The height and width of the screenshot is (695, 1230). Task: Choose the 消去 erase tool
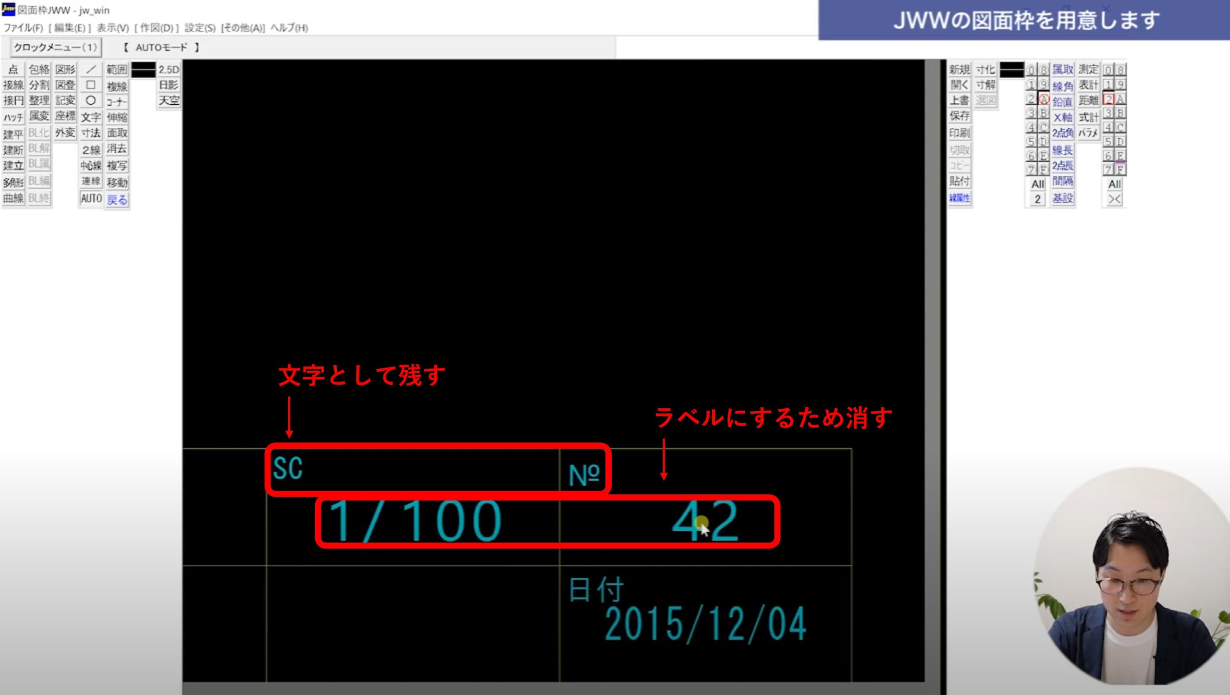117,149
